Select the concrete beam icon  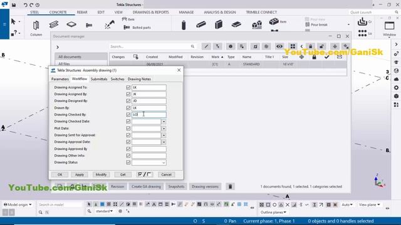coord(201,24)
